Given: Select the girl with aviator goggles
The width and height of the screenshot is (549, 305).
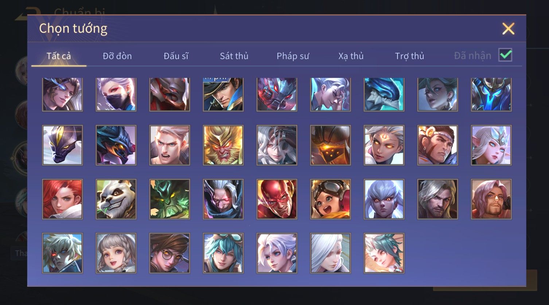Looking at the screenshot, I should click(330, 199).
